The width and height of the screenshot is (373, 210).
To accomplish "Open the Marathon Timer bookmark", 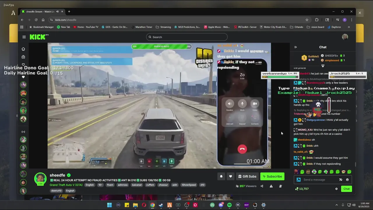I will pos(141,27).
